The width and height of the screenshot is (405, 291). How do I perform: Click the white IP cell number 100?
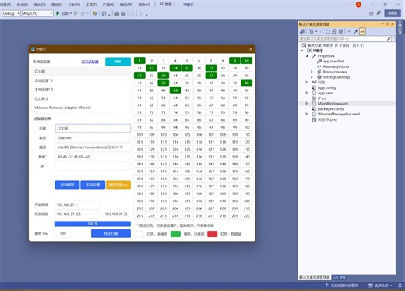pyautogui.click(x=247, y=127)
